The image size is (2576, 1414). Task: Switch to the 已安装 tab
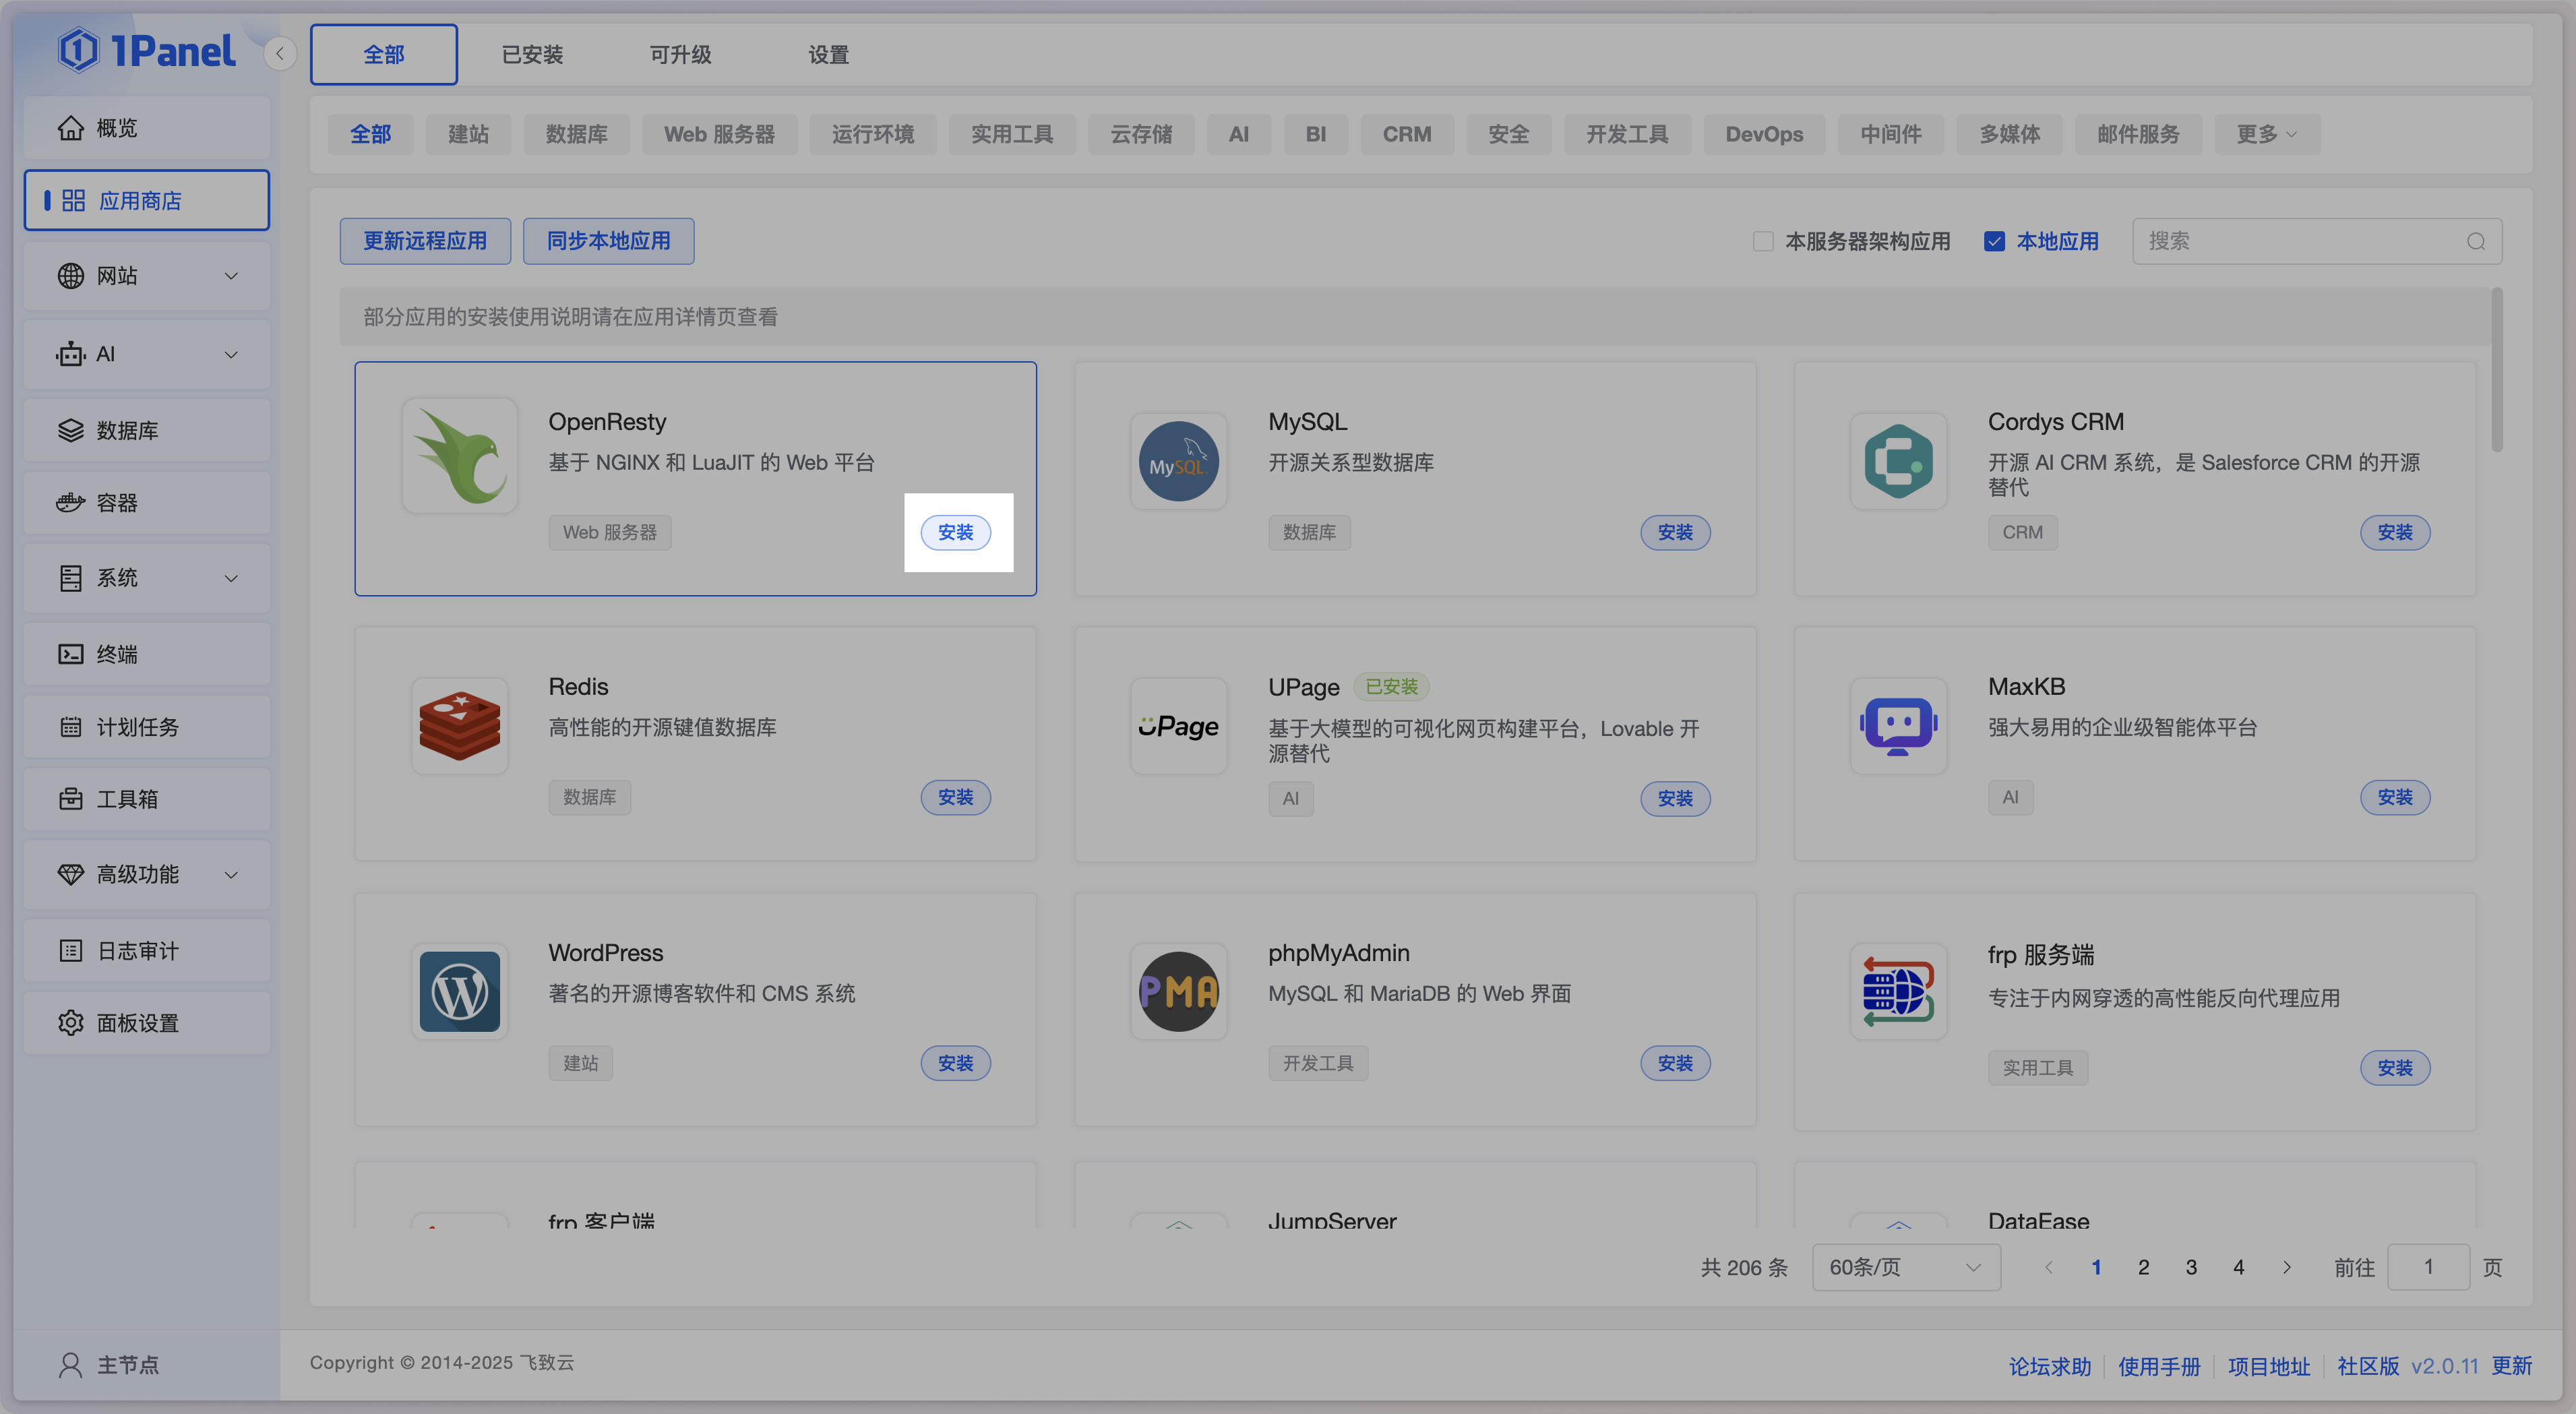point(532,54)
